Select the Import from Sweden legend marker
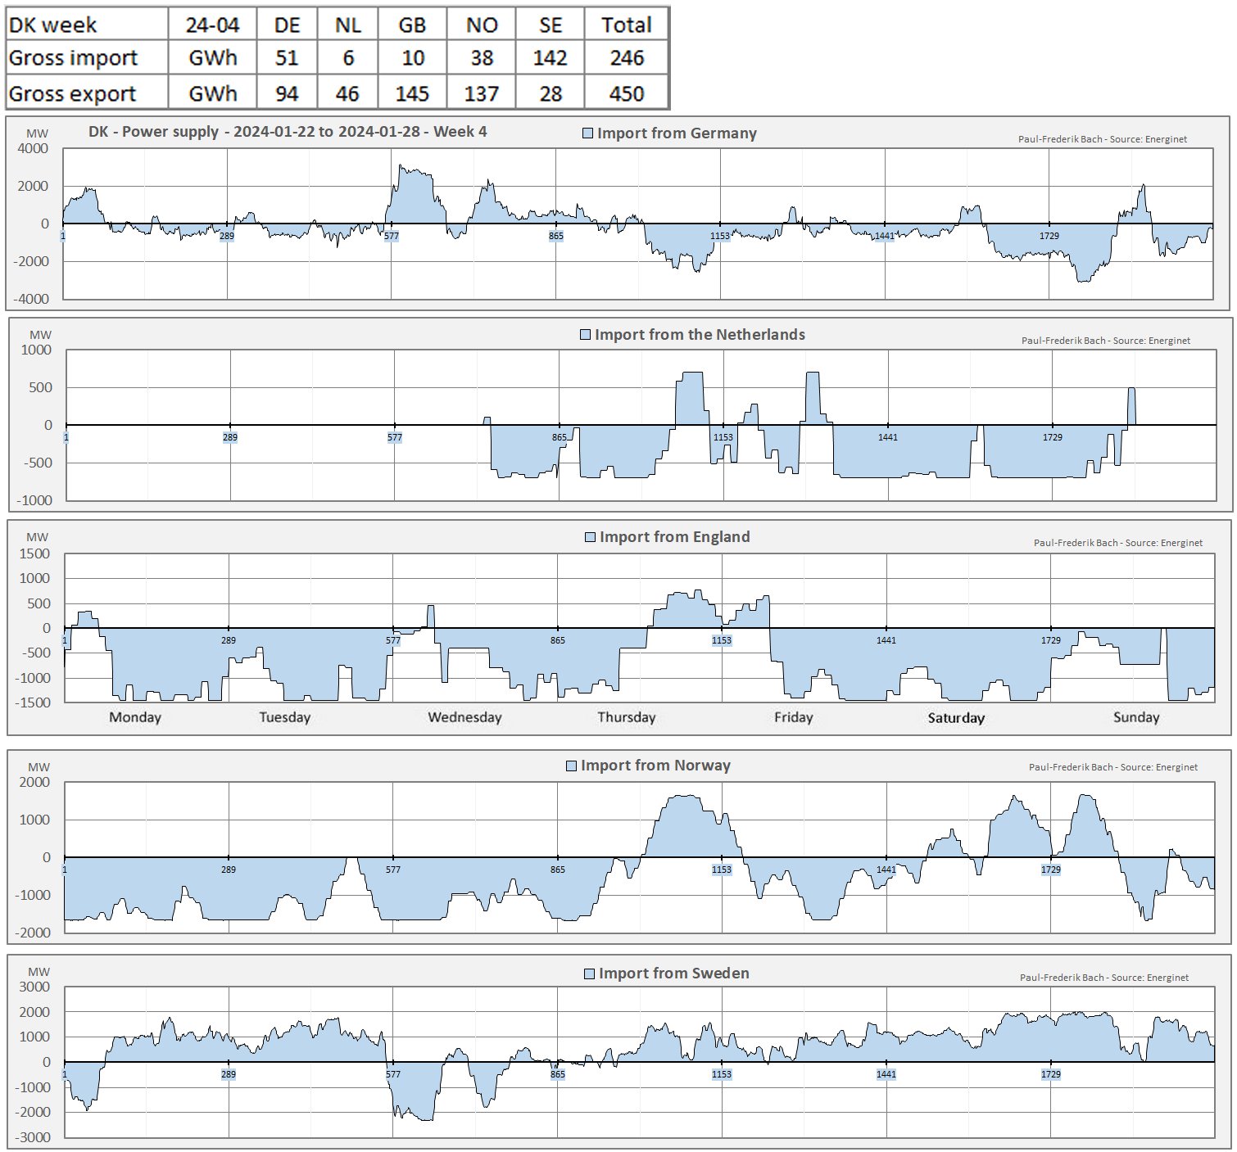This screenshot has height=1152, width=1237. click(589, 974)
